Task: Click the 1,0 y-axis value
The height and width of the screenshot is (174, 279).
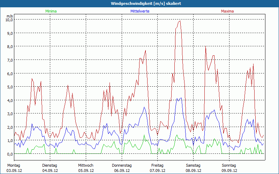Action: [x=10, y=141]
